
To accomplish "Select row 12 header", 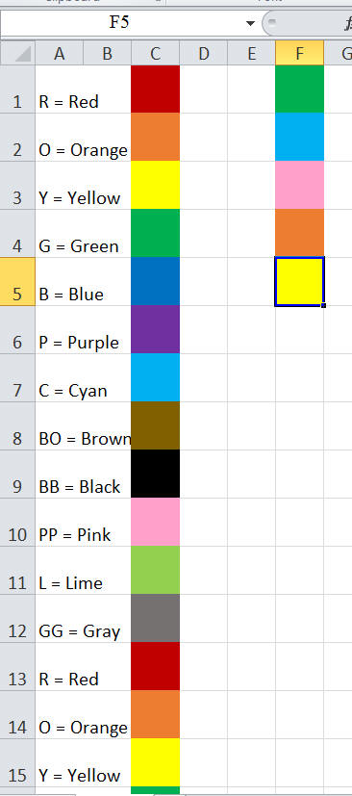I will 17,618.
